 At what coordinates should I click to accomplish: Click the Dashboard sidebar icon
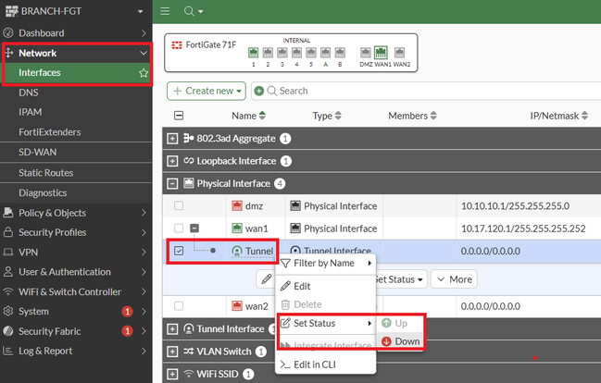8,33
